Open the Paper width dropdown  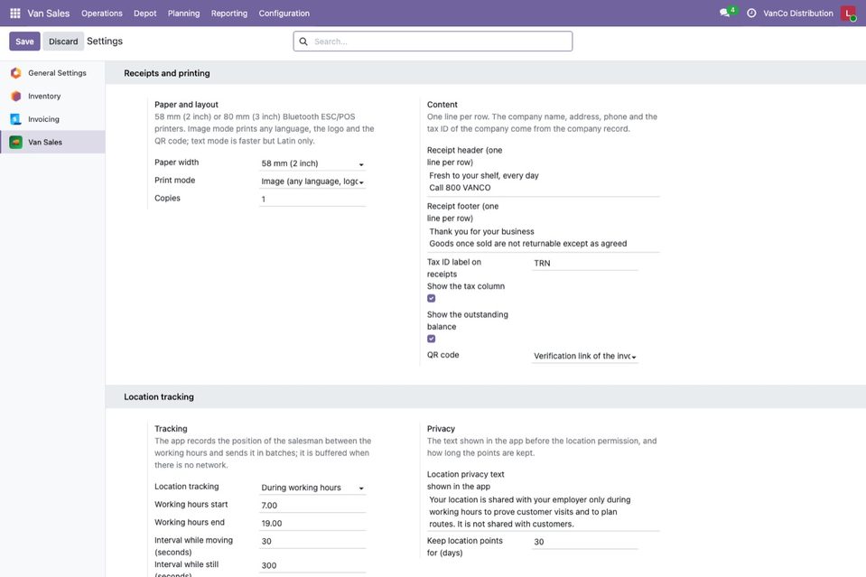click(x=312, y=163)
